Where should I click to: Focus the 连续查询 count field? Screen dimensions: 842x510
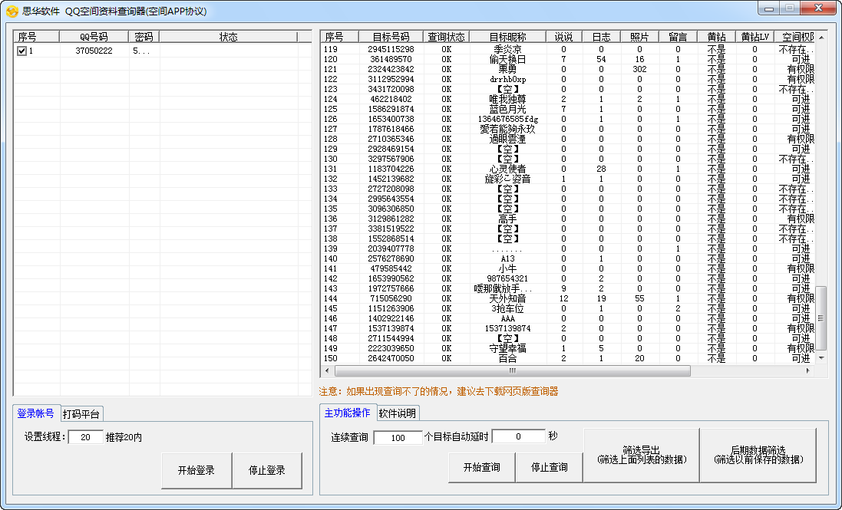point(397,436)
